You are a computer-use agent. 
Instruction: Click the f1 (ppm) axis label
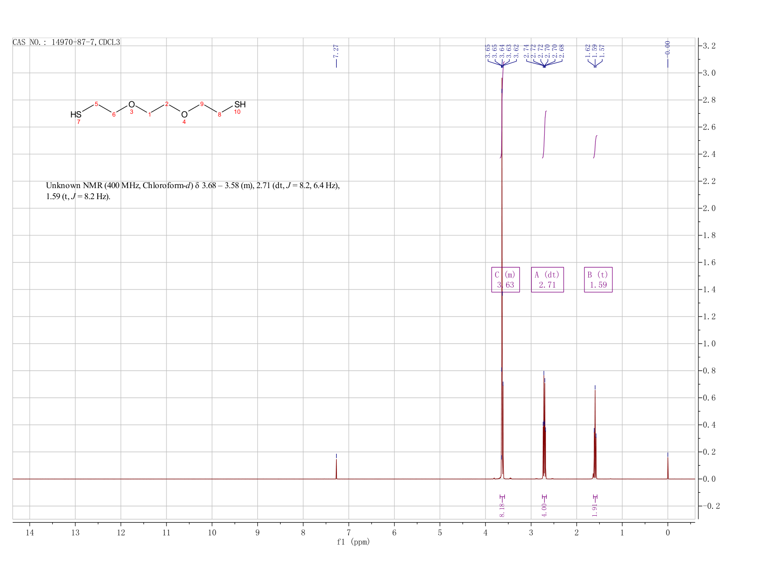(x=353, y=542)
